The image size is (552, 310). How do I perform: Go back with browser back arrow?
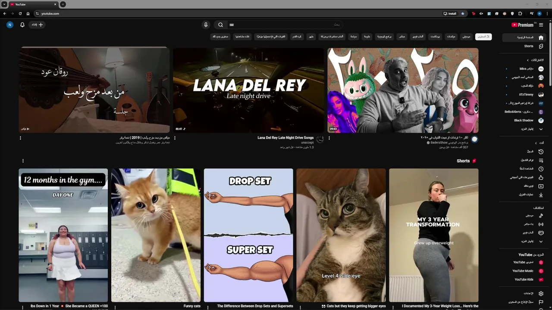(x=5, y=14)
